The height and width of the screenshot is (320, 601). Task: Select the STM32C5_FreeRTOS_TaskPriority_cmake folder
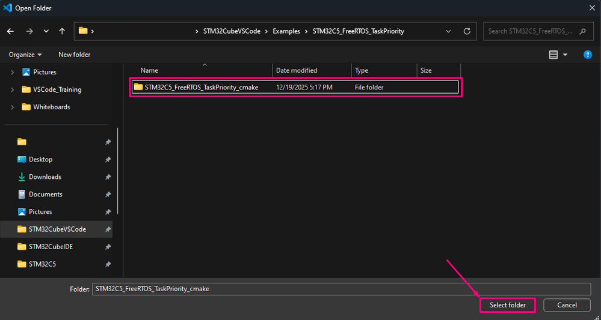tap(295, 87)
